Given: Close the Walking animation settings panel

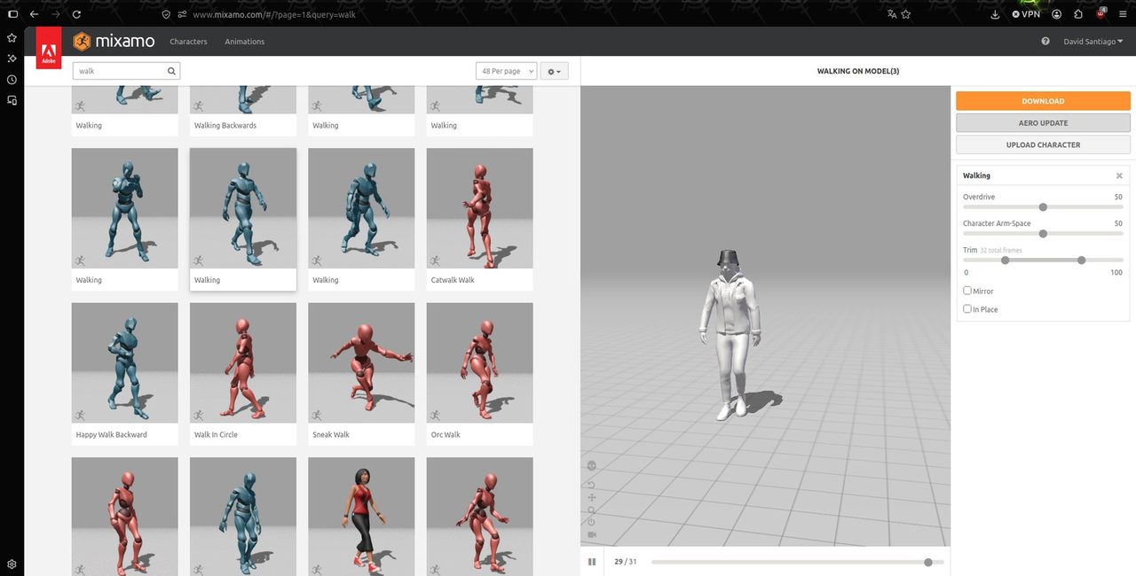Looking at the screenshot, I should click(x=1119, y=175).
